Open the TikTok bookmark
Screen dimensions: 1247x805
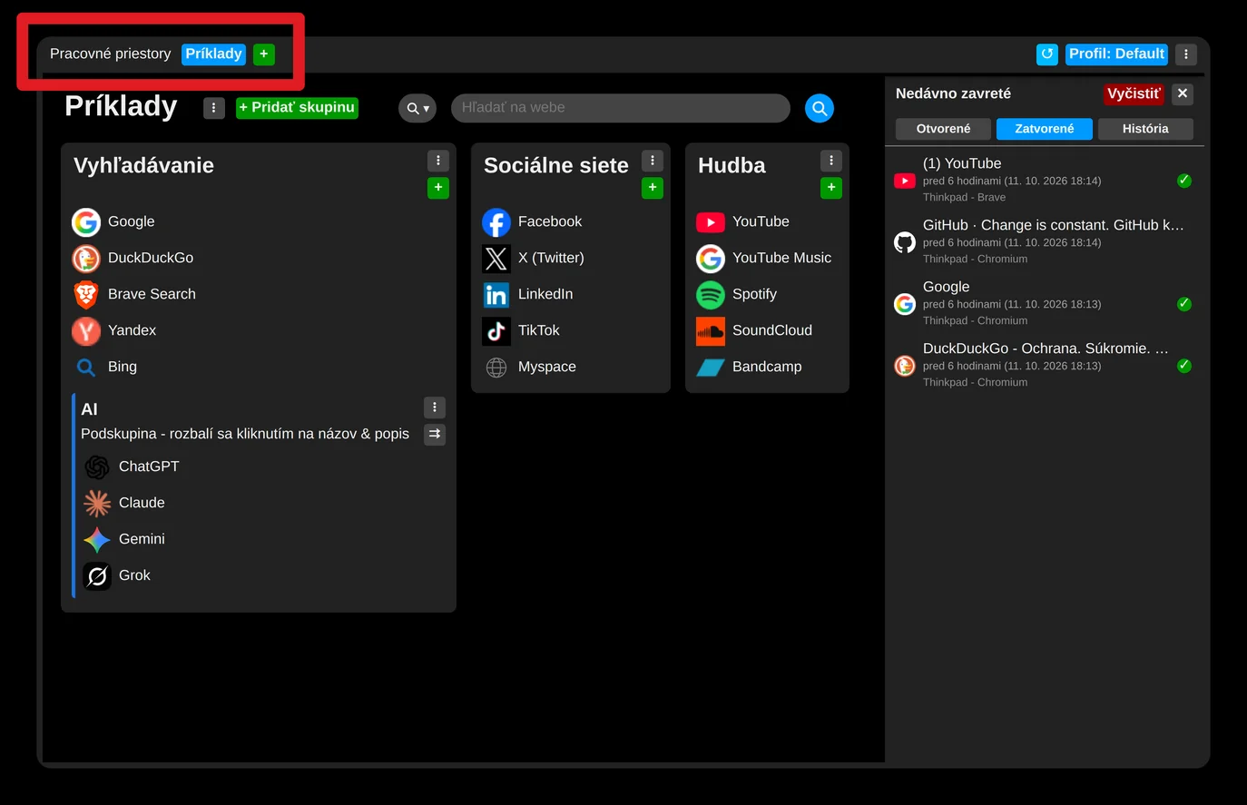[521, 331]
